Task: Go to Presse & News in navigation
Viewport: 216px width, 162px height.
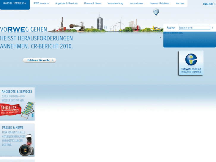Action: 93,3
